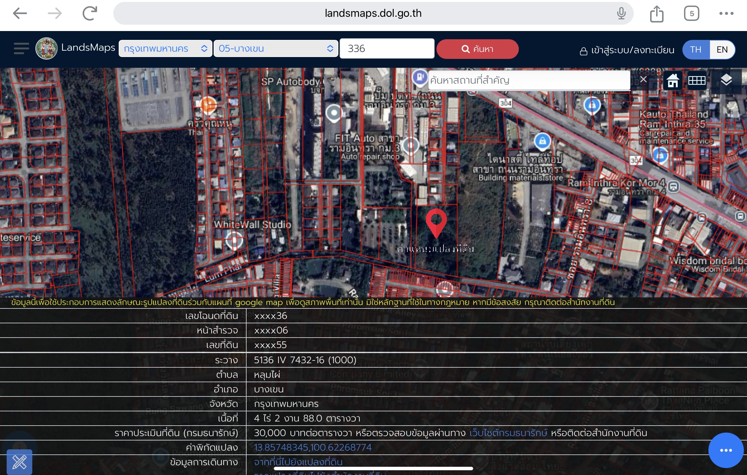This screenshot has width=747, height=475.
Task: Click the red parcel location pin
Action: tap(436, 222)
